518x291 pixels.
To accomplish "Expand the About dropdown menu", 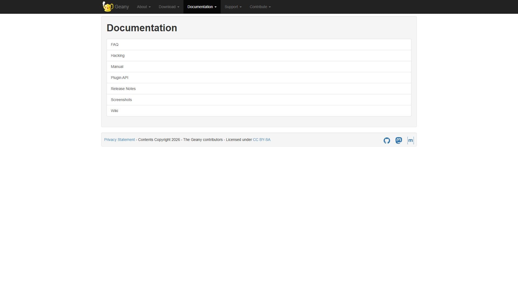I will tap(144, 7).
